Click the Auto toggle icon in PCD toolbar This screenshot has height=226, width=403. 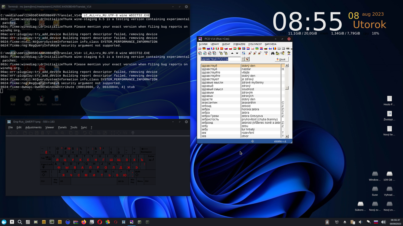point(266,53)
